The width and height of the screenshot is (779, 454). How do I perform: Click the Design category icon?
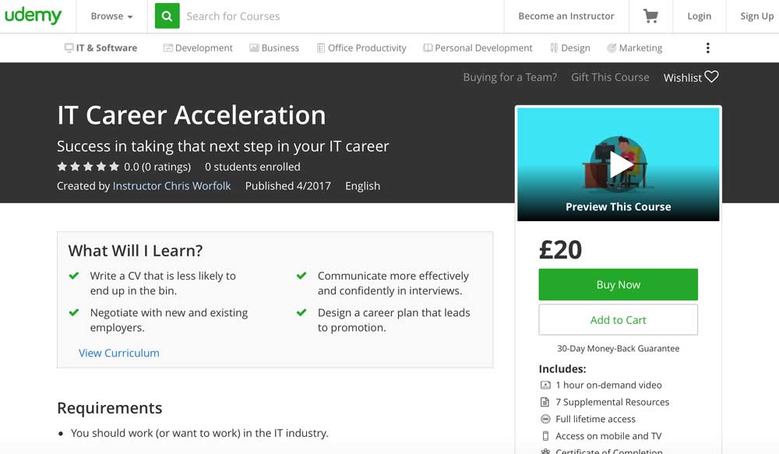[x=553, y=48]
